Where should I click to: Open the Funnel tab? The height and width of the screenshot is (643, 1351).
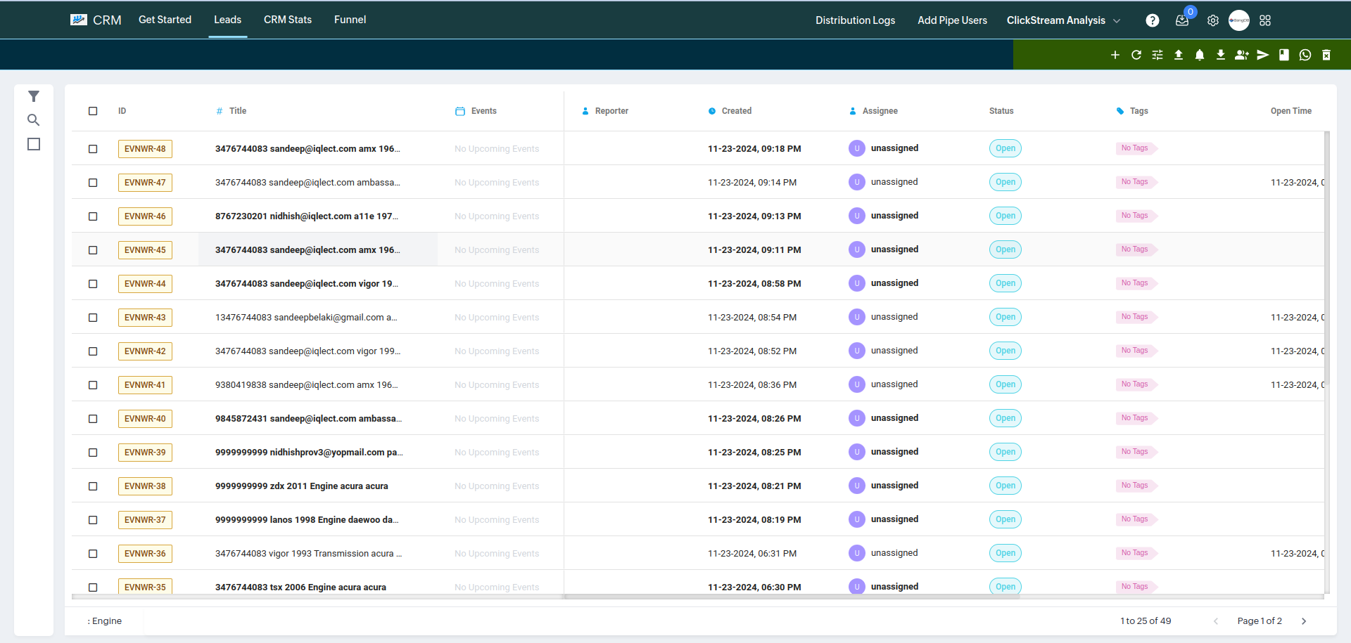click(x=350, y=20)
